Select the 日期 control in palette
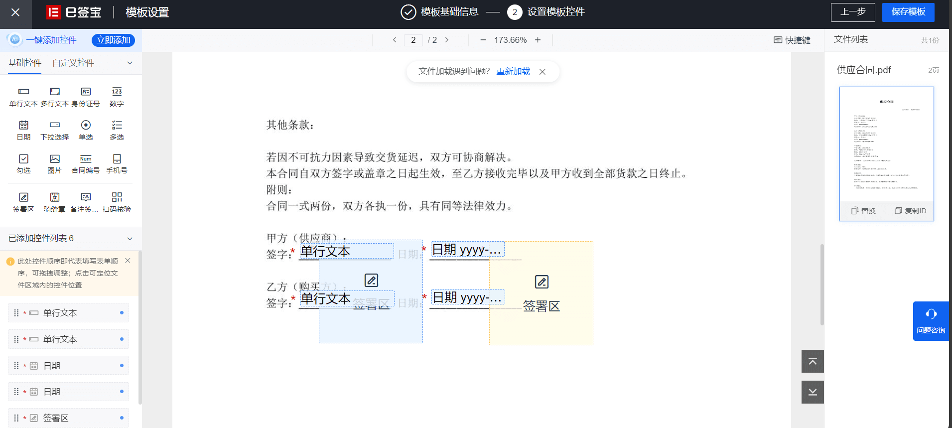Viewport: 952px width, 428px height. point(23,130)
